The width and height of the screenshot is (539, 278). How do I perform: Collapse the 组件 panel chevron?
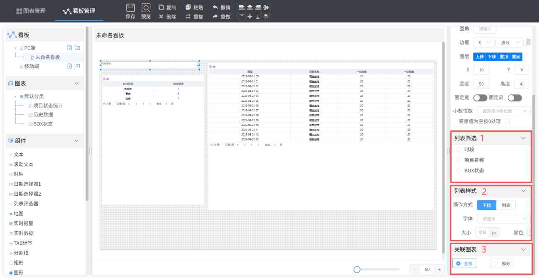tap(76, 141)
